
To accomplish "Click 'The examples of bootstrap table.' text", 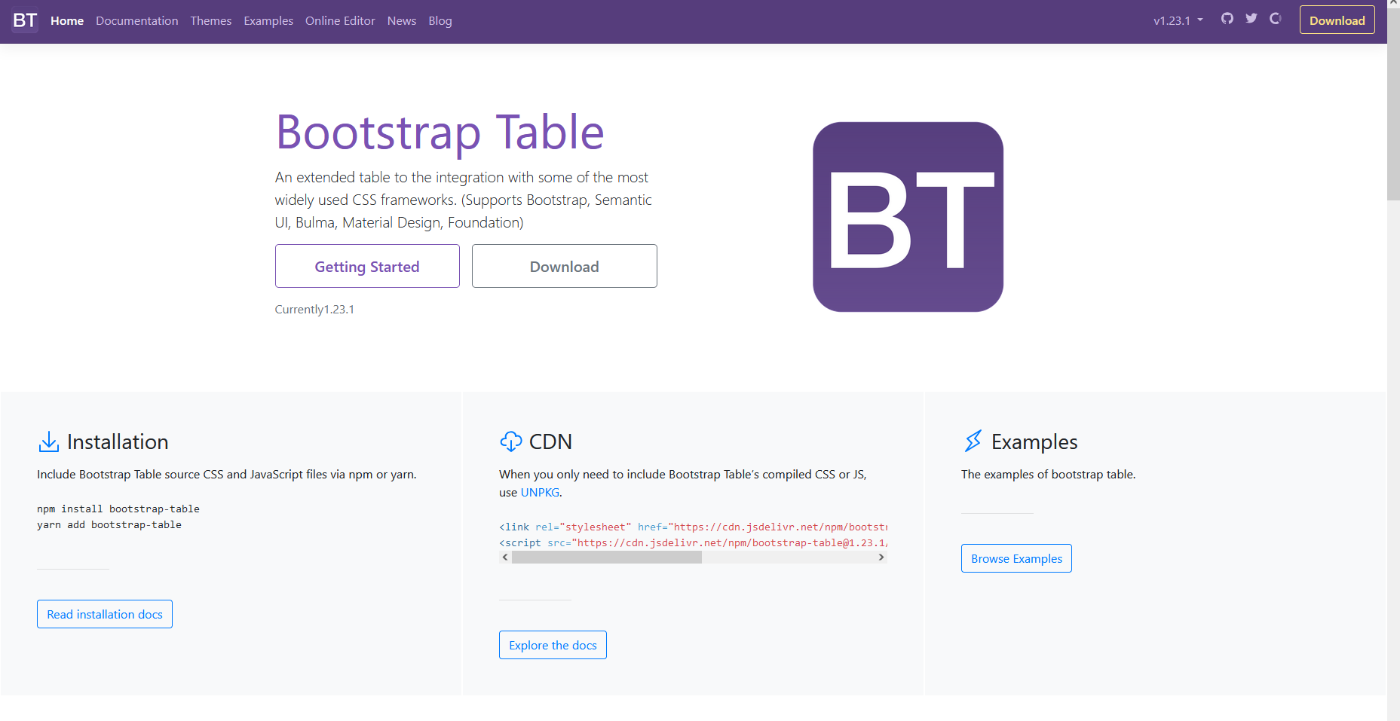I will pos(1048,475).
